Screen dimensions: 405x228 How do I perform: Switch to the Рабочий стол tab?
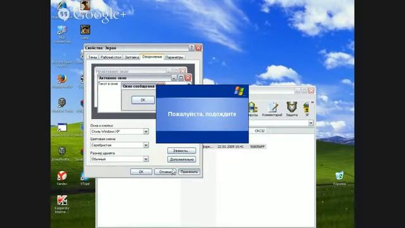point(111,58)
